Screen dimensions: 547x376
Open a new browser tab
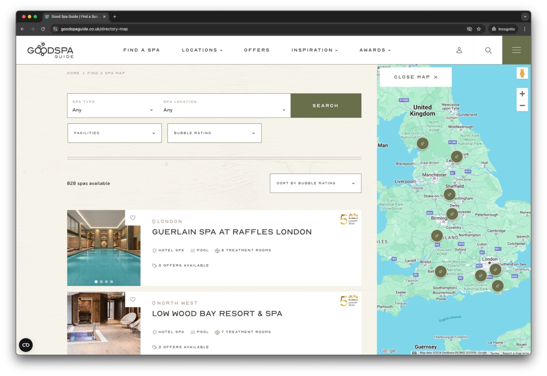coord(114,16)
